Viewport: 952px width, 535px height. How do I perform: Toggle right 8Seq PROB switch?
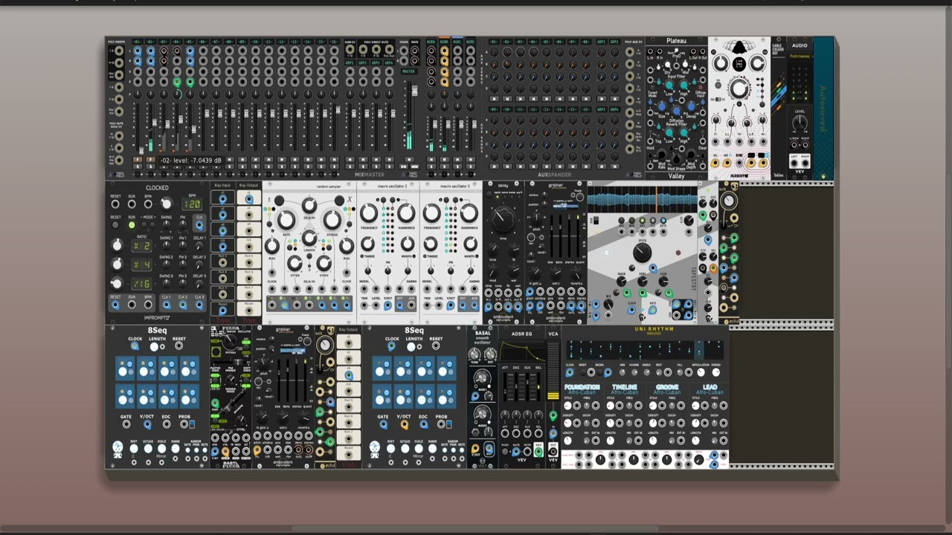[449, 424]
